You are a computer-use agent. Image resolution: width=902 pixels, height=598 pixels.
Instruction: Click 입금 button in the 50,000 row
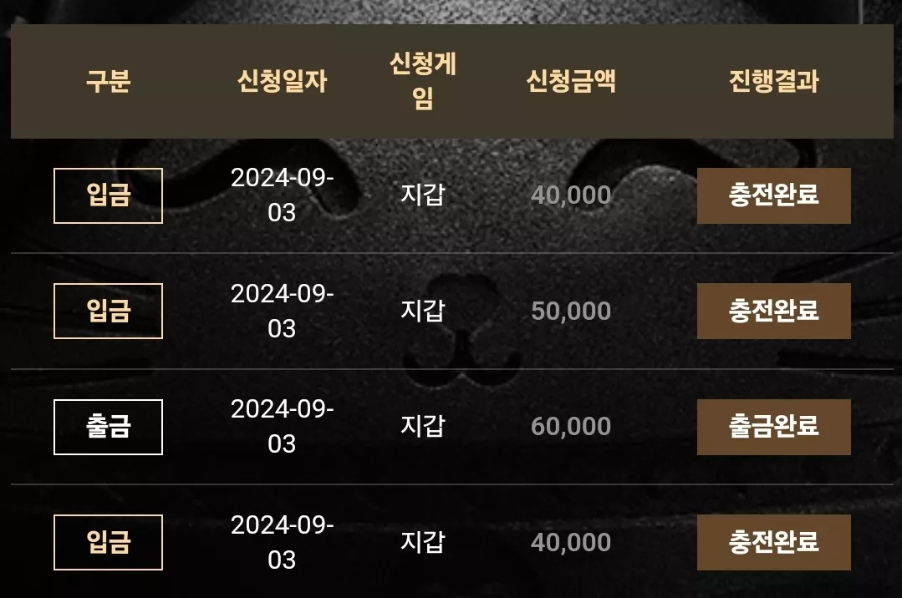(108, 311)
